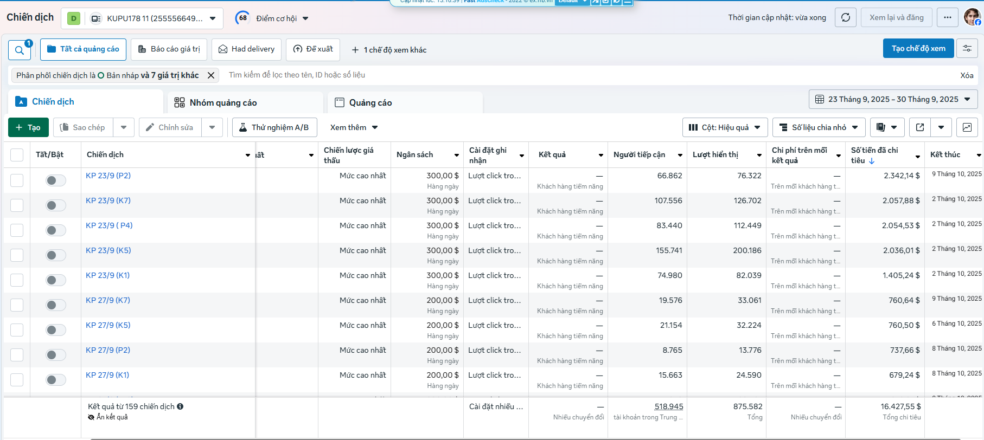Open Cài đặt ghi nhận column header menu

click(x=521, y=156)
